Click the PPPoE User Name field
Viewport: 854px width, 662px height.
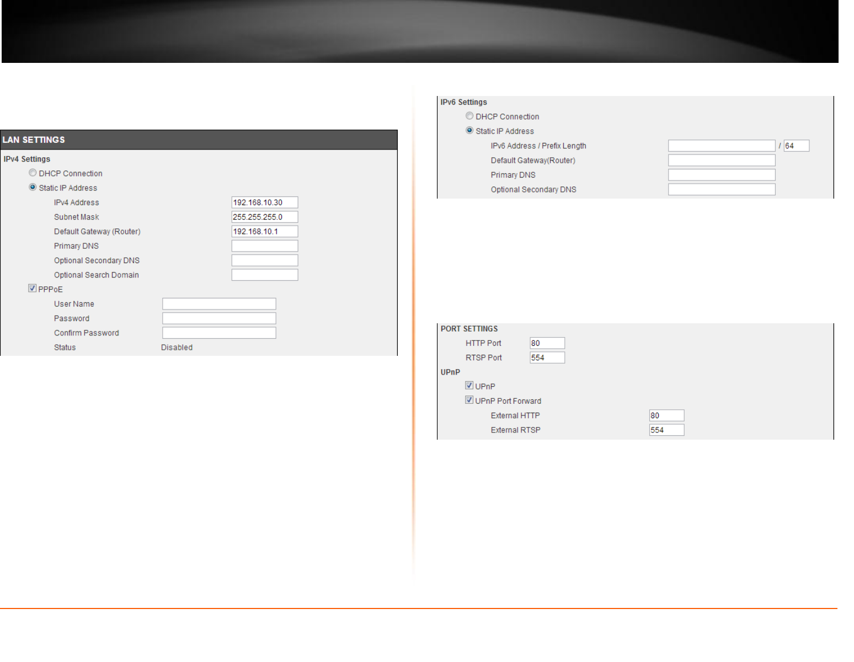point(219,304)
